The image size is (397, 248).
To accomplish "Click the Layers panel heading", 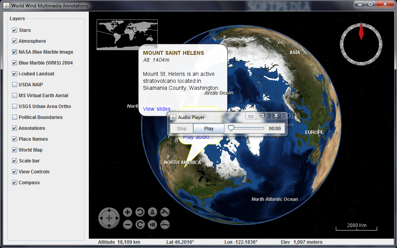I will point(17,18).
